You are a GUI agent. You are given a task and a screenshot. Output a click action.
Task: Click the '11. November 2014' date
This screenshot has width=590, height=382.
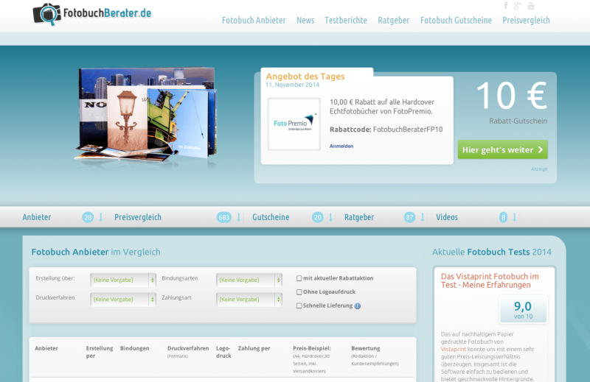292,85
